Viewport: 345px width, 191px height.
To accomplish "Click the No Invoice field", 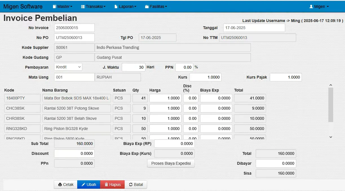I will (x=74, y=28).
